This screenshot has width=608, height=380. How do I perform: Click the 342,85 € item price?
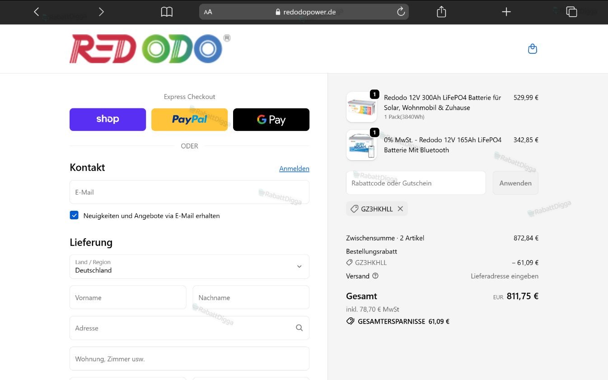(526, 140)
